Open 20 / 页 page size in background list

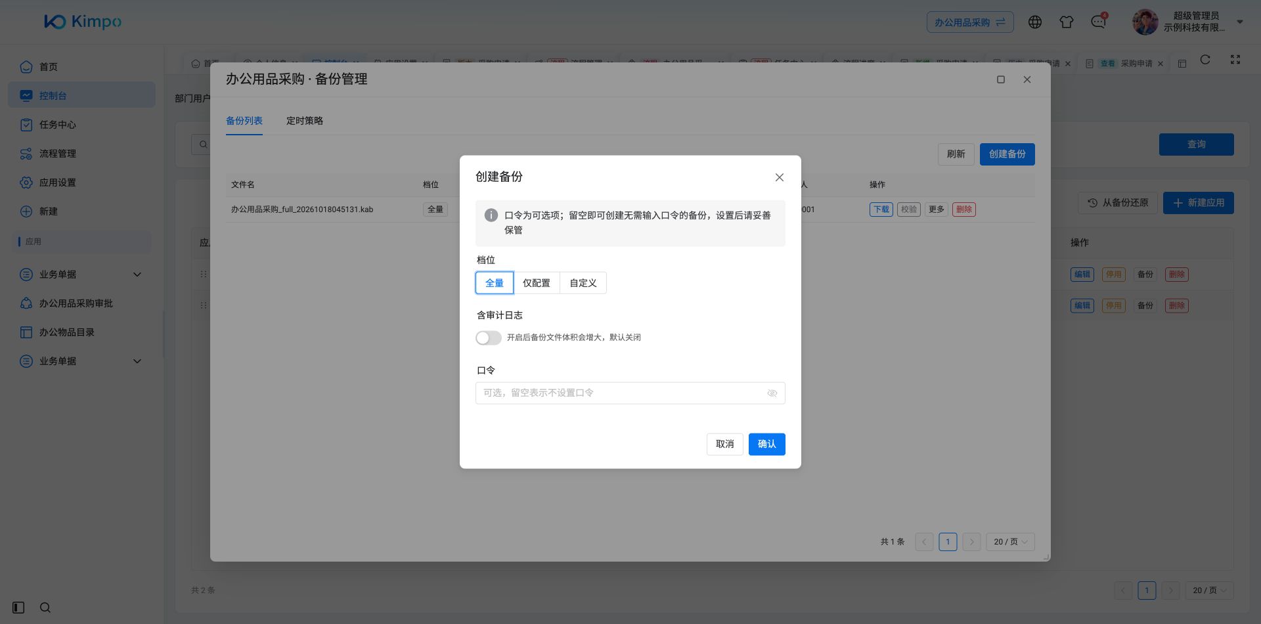point(1210,591)
